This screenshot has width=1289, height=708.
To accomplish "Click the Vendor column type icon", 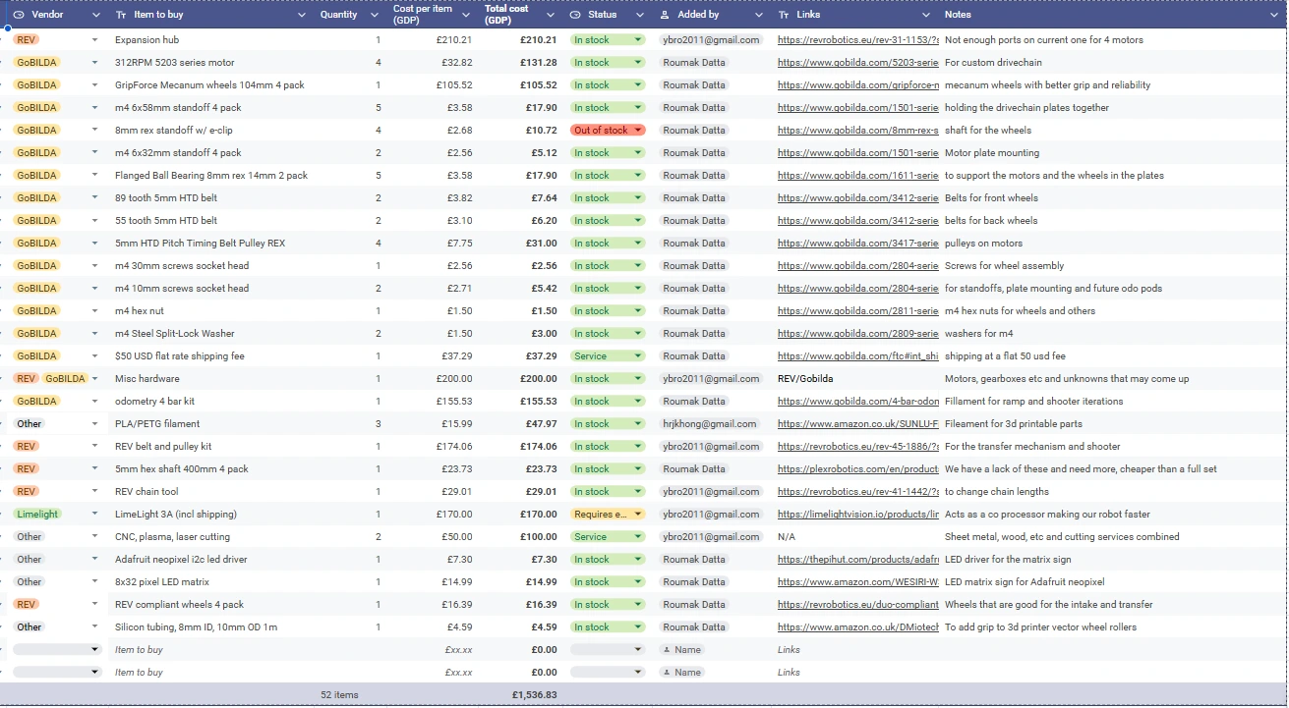I will click(19, 15).
